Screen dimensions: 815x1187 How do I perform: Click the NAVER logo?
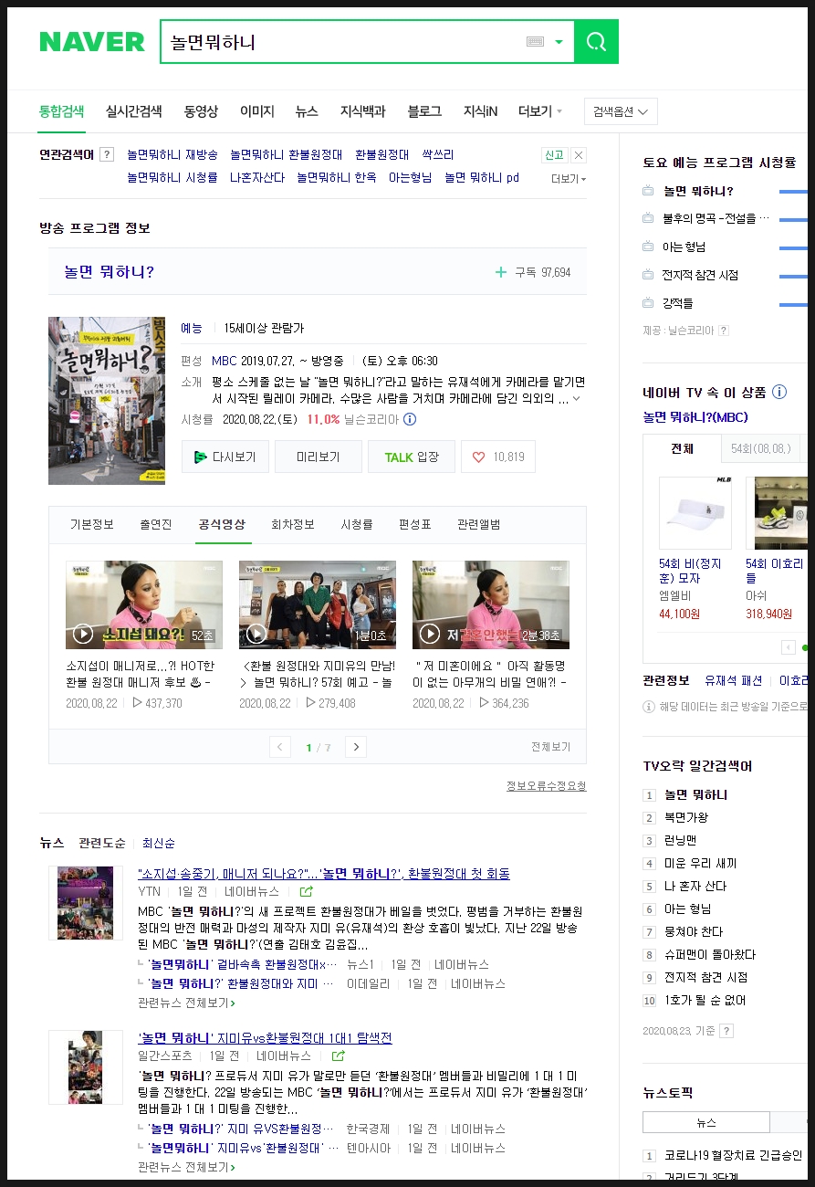(x=92, y=42)
